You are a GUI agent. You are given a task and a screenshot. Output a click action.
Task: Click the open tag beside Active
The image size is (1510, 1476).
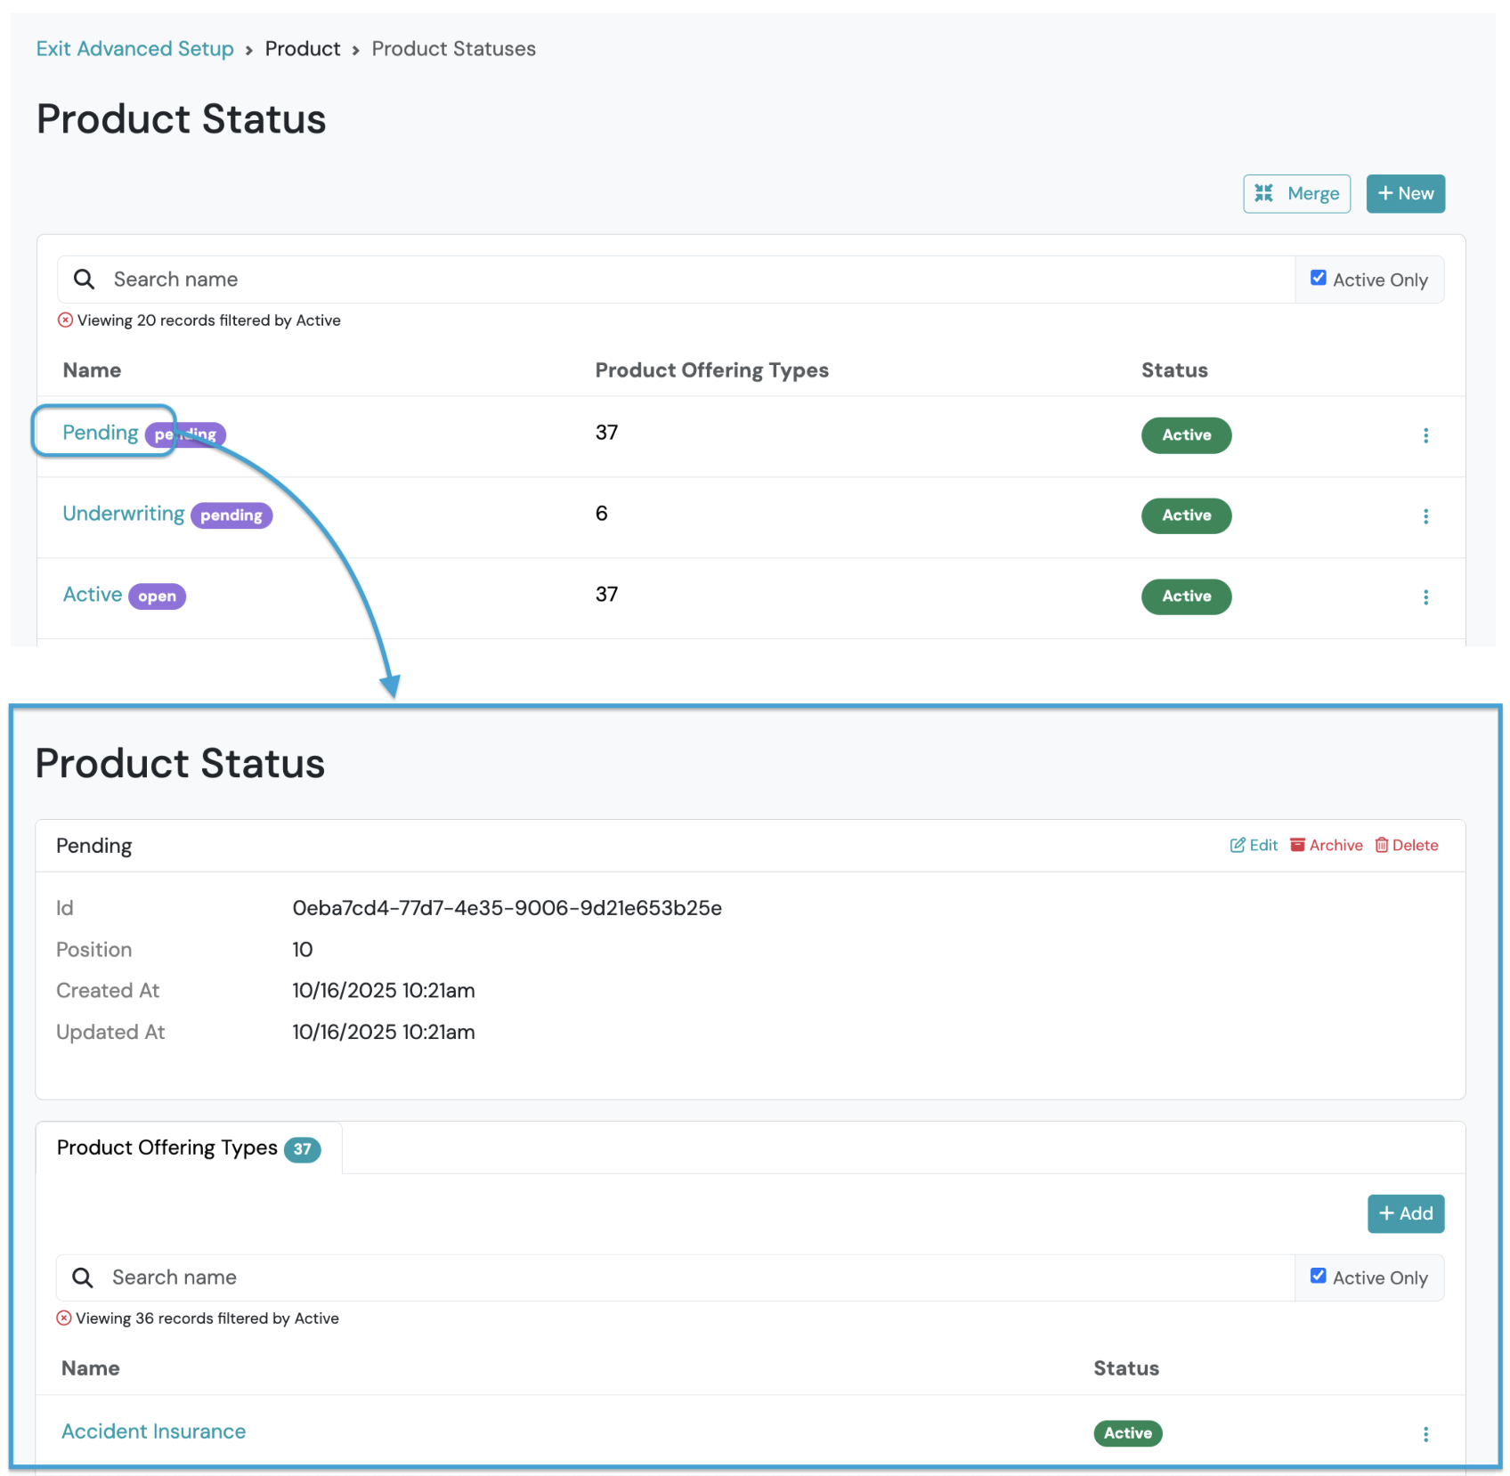(158, 596)
